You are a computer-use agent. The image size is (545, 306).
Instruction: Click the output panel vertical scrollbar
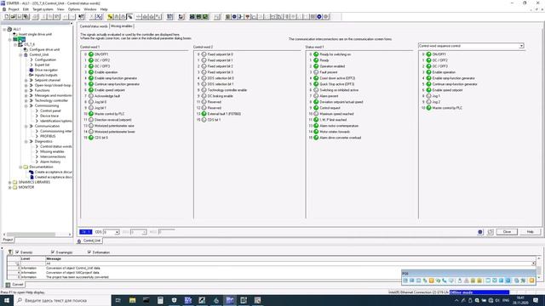coord(539,268)
